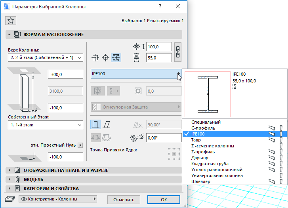Click the beam icon on Двутавр row
The width and height of the screenshot is (288, 208).
click(272, 158)
